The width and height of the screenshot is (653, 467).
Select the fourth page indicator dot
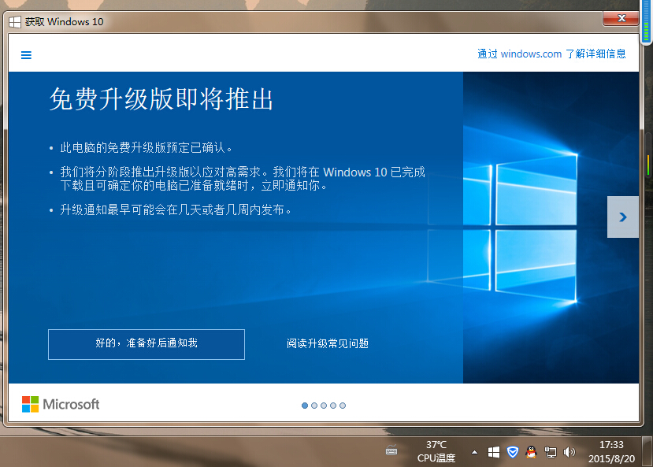pyautogui.click(x=333, y=406)
